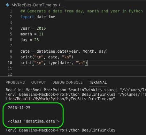Click line number 1 in the gutter
Screen dimensions: 146x135
[11, 11]
